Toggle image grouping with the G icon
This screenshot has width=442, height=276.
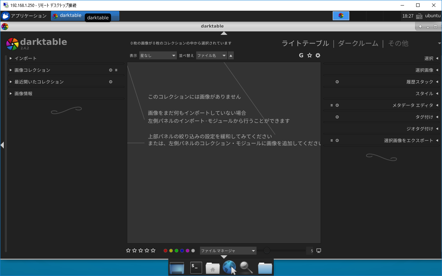301,55
